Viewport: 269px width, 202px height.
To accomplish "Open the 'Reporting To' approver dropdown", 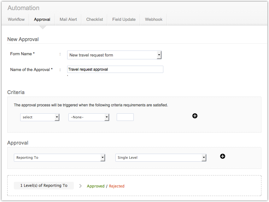I will 59,157.
